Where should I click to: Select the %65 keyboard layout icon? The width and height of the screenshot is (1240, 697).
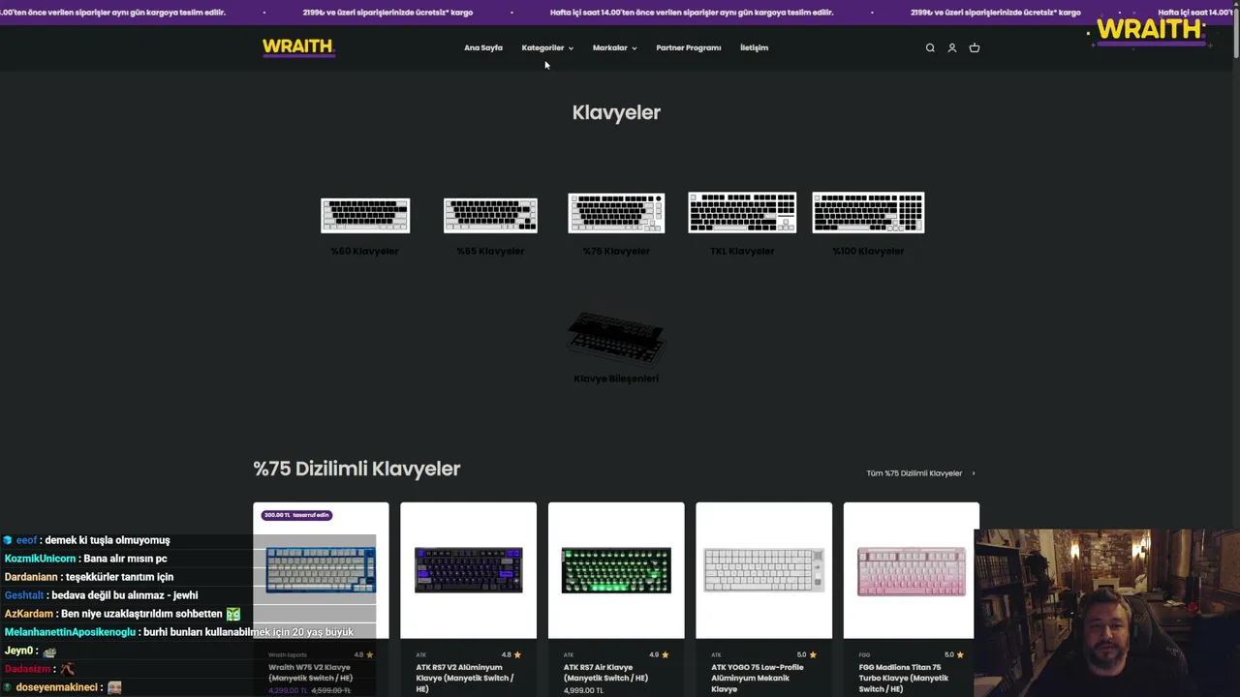pos(490,215)
